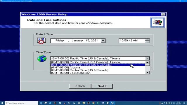Click the taskbar clock and date
The image size is (187, 105).
179,103
